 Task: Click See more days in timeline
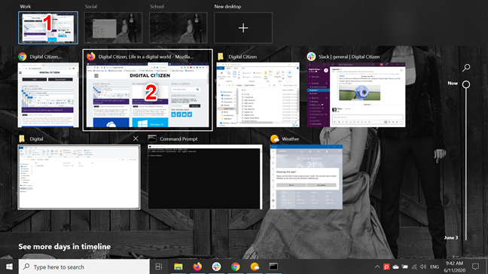pos(65,246)
